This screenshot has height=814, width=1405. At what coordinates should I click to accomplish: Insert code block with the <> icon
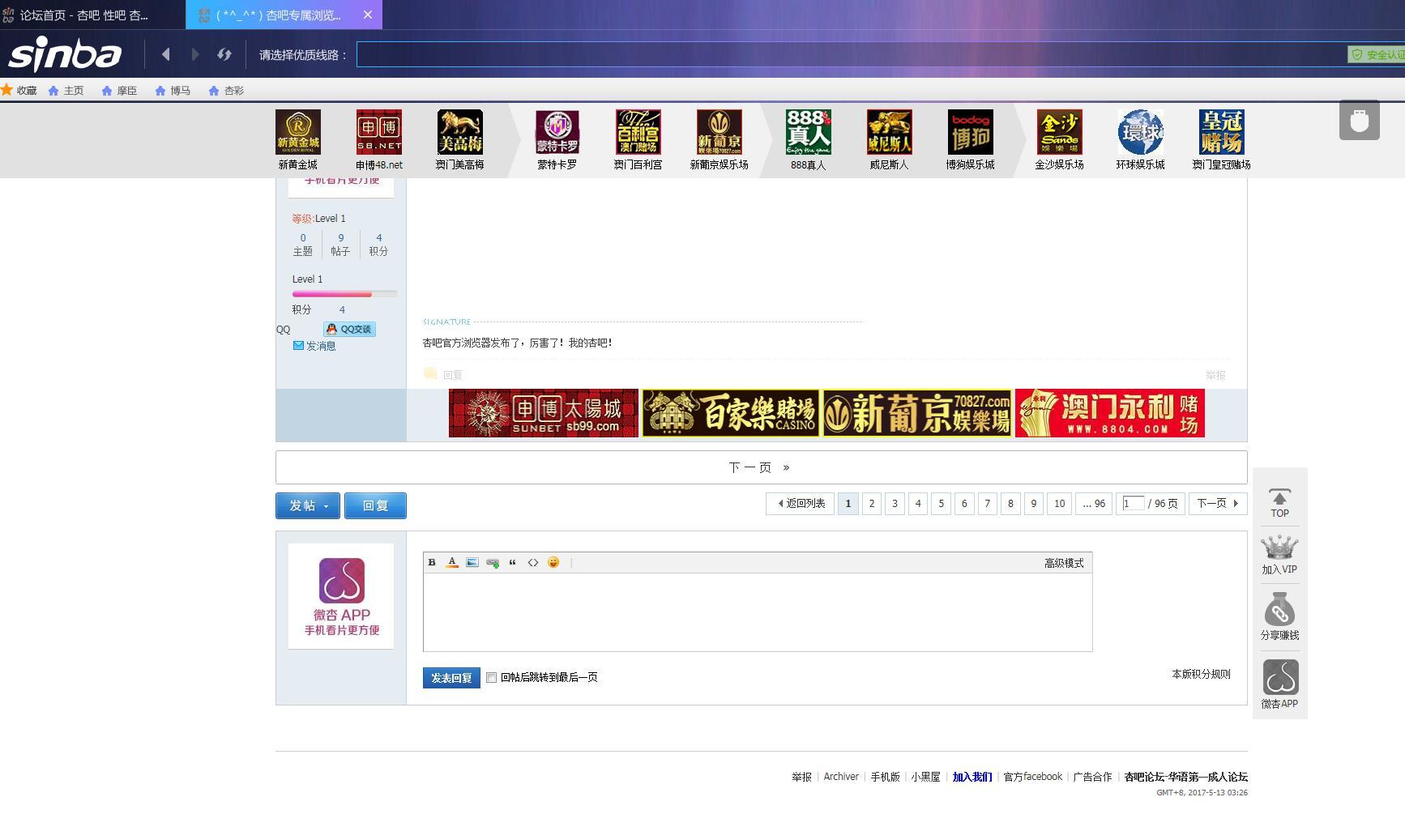(533, 562)
